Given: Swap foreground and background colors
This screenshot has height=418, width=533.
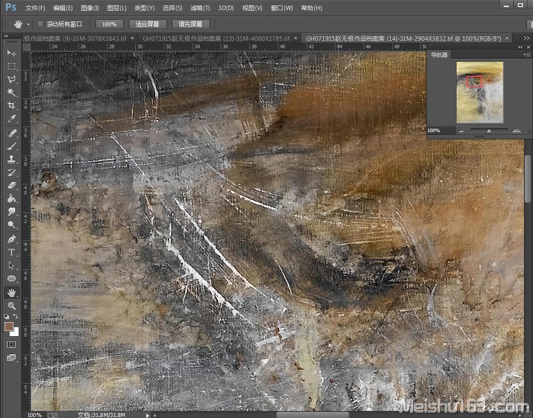Looking at the screenshot, I should tap(16, 316).
